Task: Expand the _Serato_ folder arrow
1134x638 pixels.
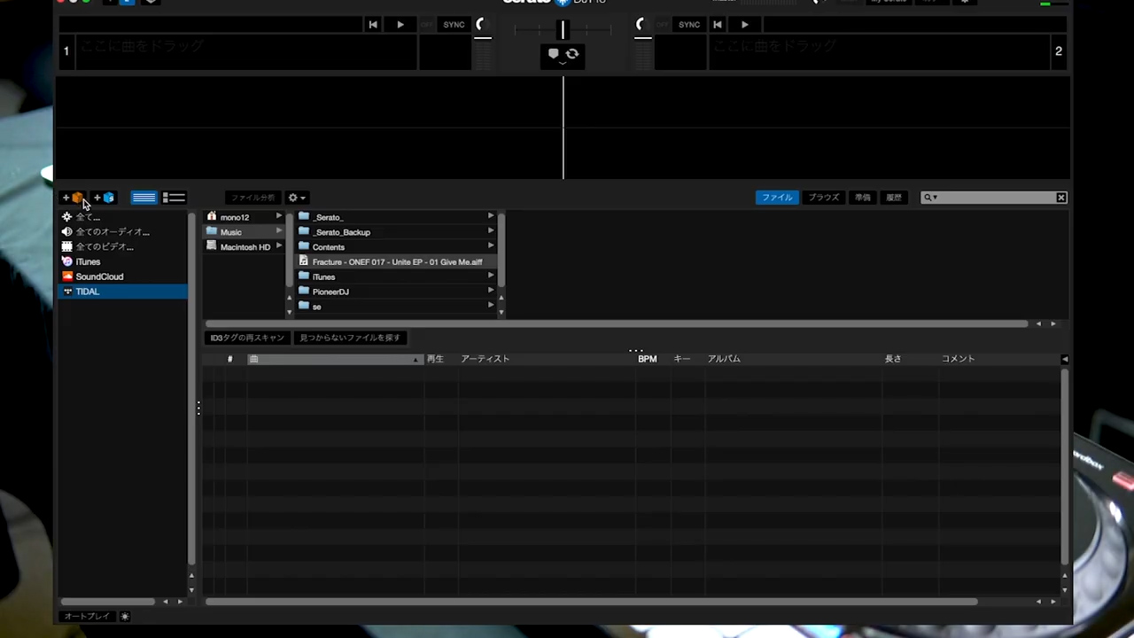Action: [x=491, y=216]
